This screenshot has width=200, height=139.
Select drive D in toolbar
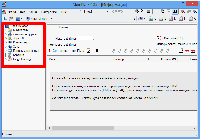163,18
